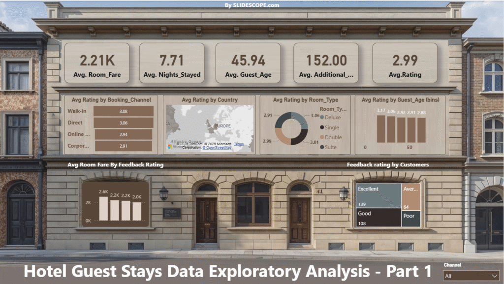Select the Double legend marker
504x284 pixels.
pyautogui.click(x=322, y=137)
